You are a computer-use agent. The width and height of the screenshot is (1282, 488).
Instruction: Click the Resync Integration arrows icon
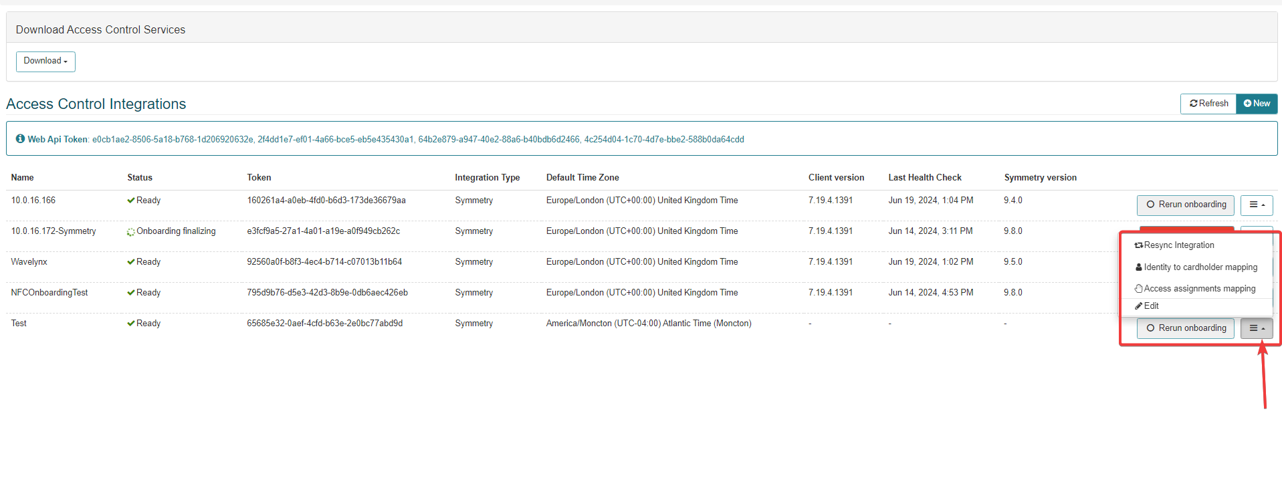click(x=1138, y=245)
